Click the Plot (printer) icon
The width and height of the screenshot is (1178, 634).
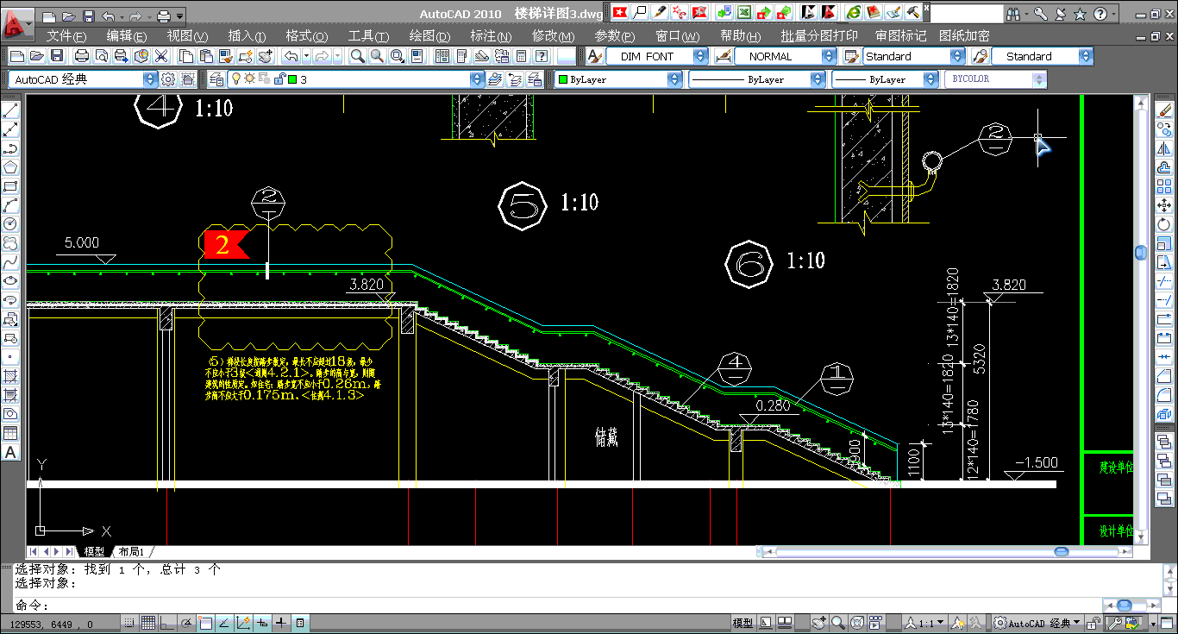point(82,56)
